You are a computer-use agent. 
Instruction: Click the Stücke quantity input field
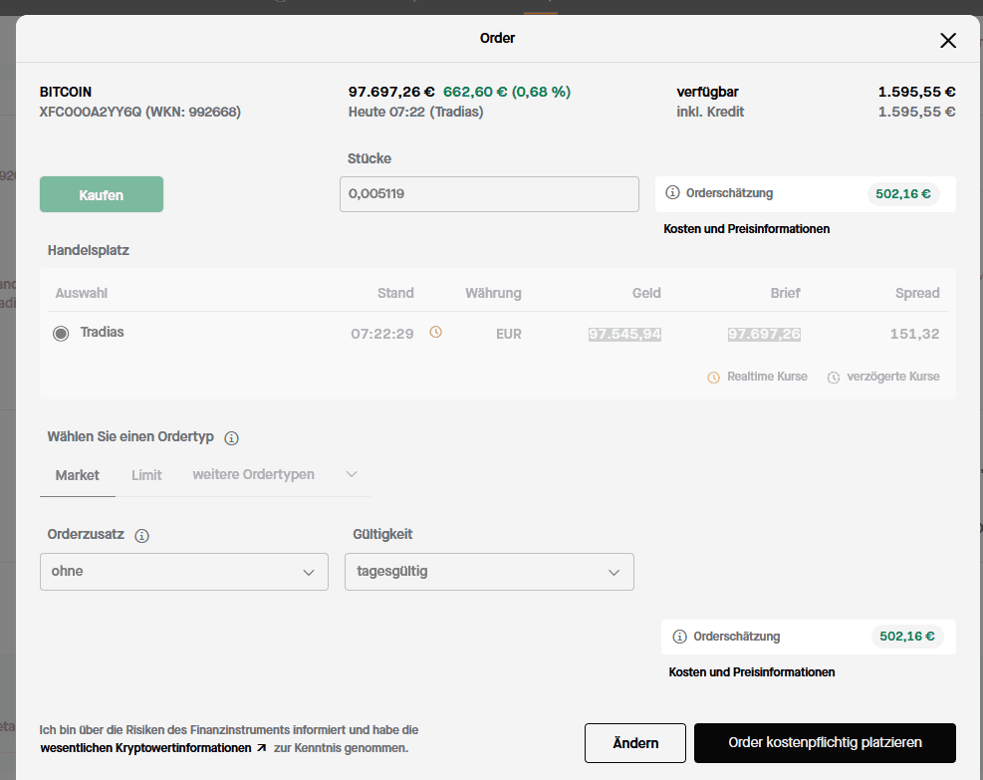pyautogui.click(x=489, y=194)
